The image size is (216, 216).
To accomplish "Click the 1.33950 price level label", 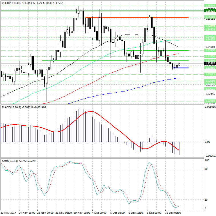I will 210,50.
